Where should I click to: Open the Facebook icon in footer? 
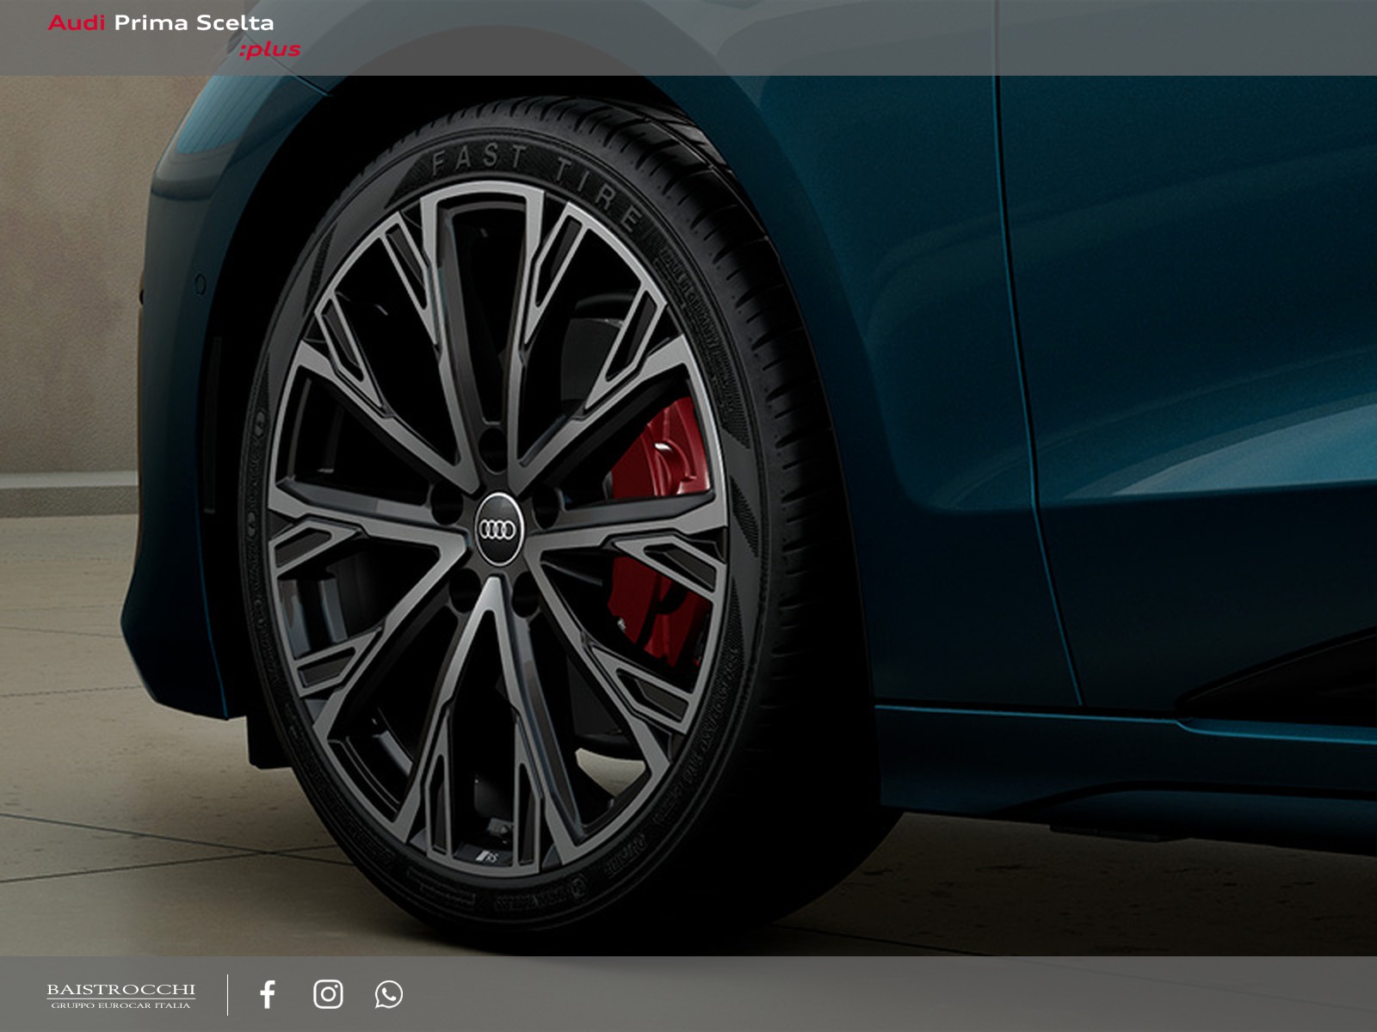(268, 994)
